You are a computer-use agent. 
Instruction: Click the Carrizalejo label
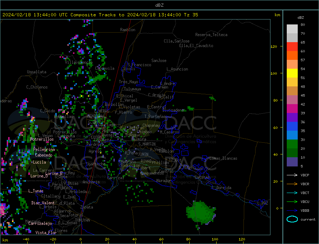coord(40,223)
